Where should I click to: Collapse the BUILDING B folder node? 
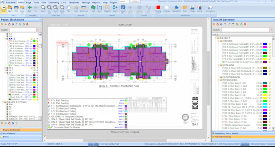pos(3,102)
